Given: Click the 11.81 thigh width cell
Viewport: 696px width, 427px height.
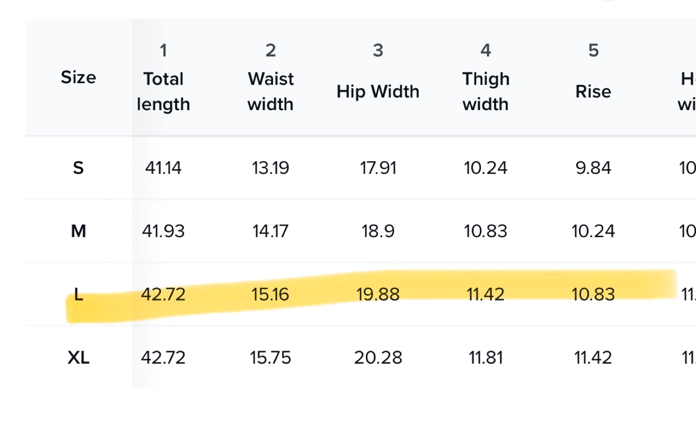Looking at the screenshot, I should [x=486, y=357].
